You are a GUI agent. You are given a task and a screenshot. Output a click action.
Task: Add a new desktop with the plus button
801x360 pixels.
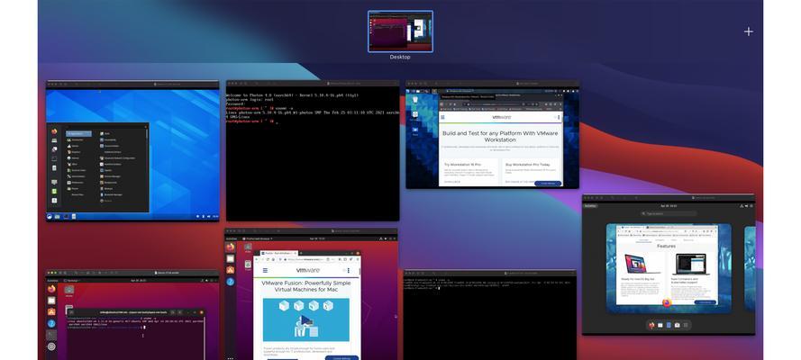coord(749,31)
